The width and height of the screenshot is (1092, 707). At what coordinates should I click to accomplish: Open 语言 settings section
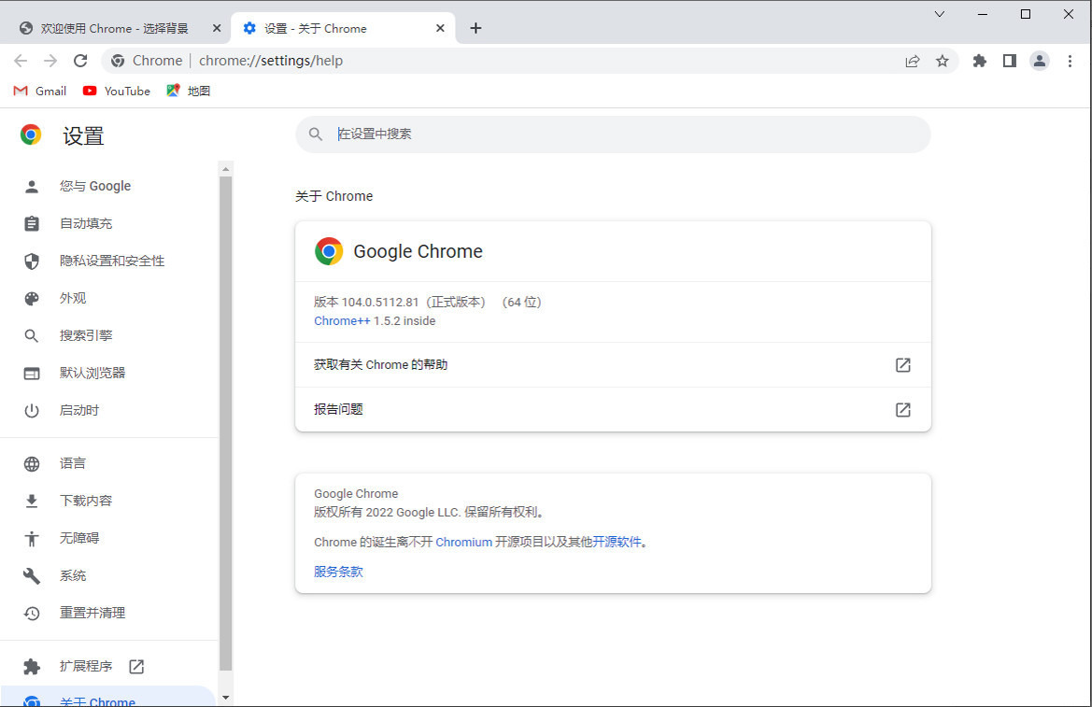point(73,463)
